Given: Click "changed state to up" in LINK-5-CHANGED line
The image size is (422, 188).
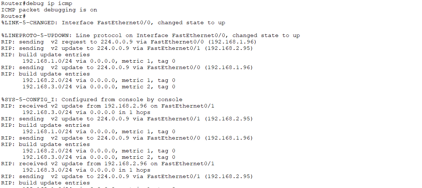Looking at the screenshot, I should point(191,23).
